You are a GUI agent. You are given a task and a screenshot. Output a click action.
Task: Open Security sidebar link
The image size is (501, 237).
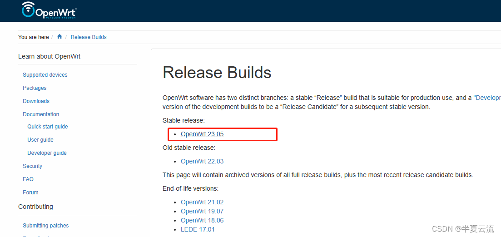click(32, 166)
